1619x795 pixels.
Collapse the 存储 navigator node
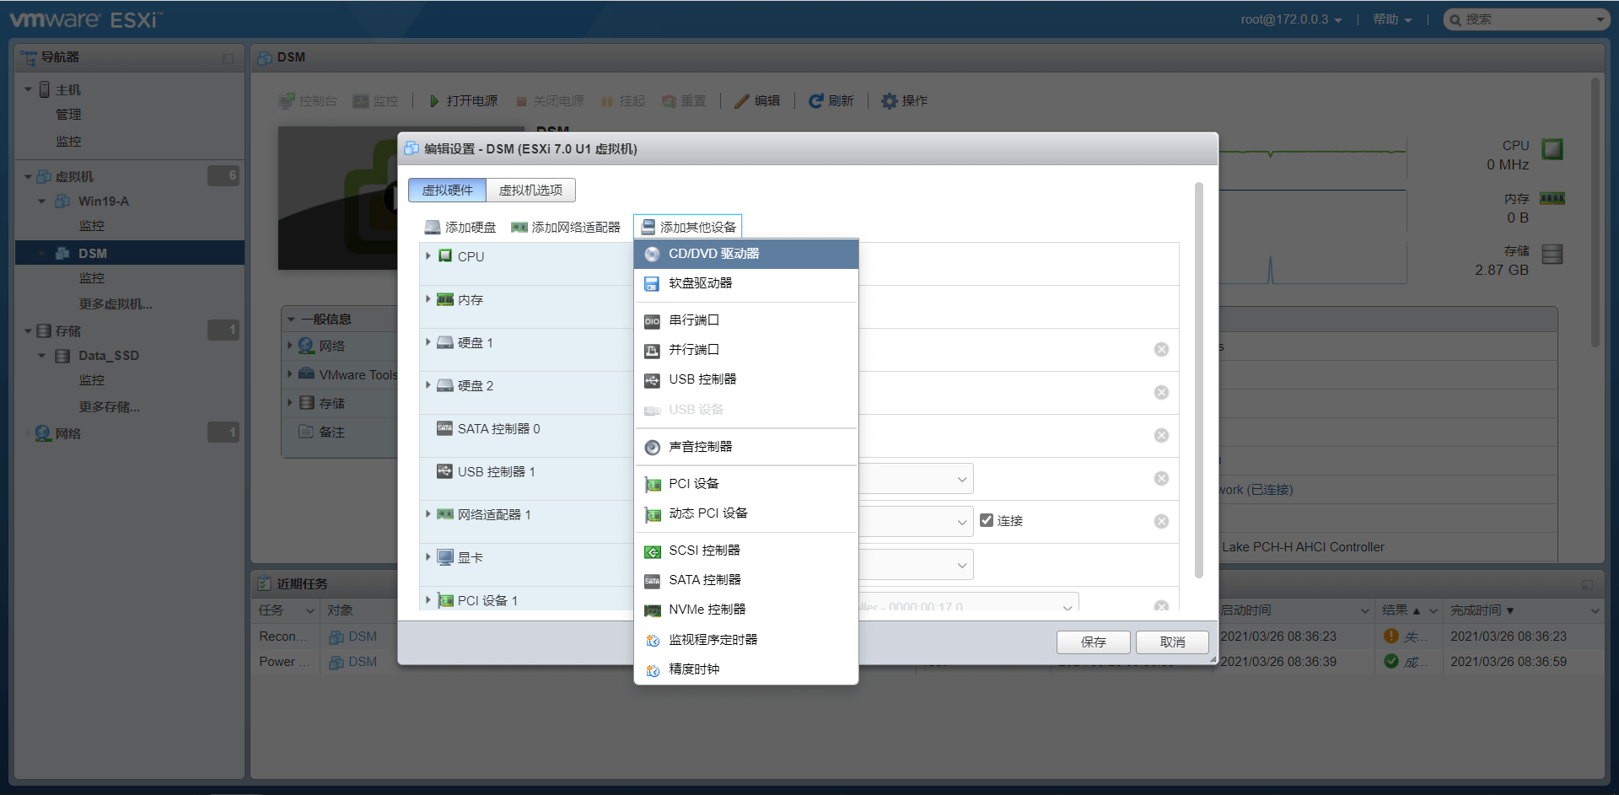click(28, 331)
